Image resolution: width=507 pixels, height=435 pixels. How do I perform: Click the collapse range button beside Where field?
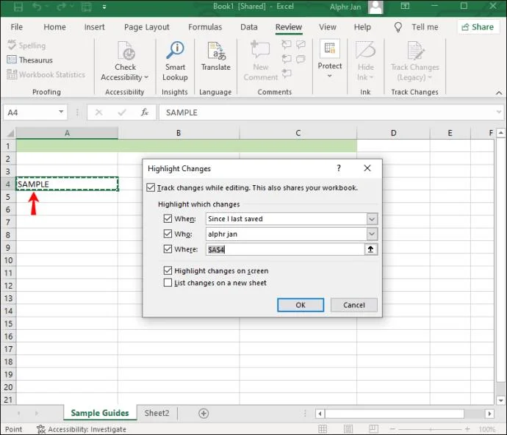coord(371,249)
